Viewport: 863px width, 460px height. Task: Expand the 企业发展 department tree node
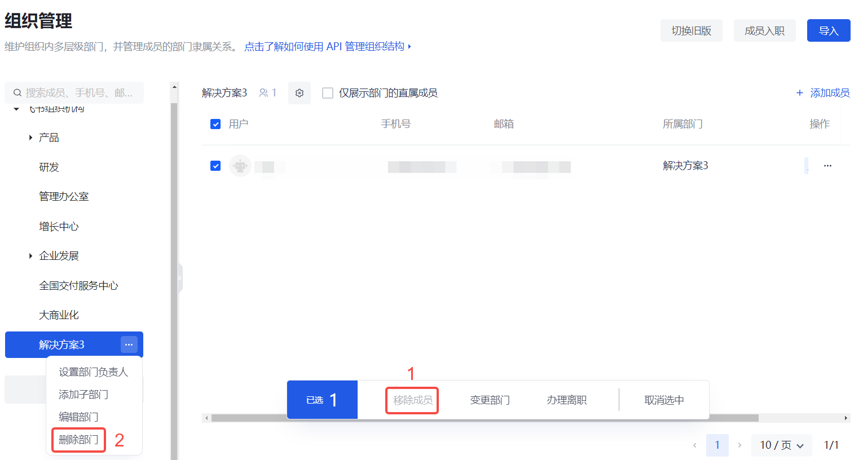click(x=30, y=256)
